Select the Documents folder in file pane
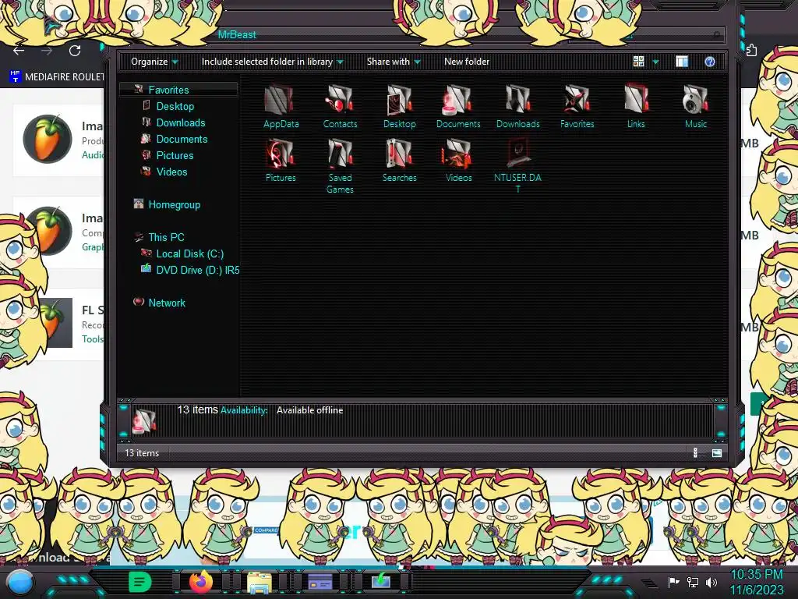Image resolution: width=798 pixels, height=599 pixels. tap(458, 106)
